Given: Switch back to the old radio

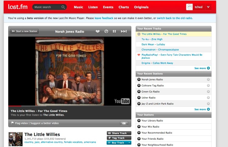Looking at the screenshot, I should coord(174,18).
